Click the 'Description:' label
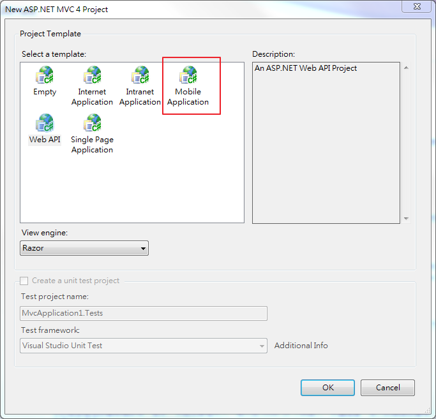 click(273, 54)
